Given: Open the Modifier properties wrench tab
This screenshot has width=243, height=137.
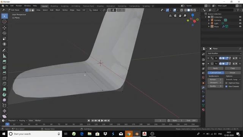Looking at the screenshot, I should click(204, 88).
